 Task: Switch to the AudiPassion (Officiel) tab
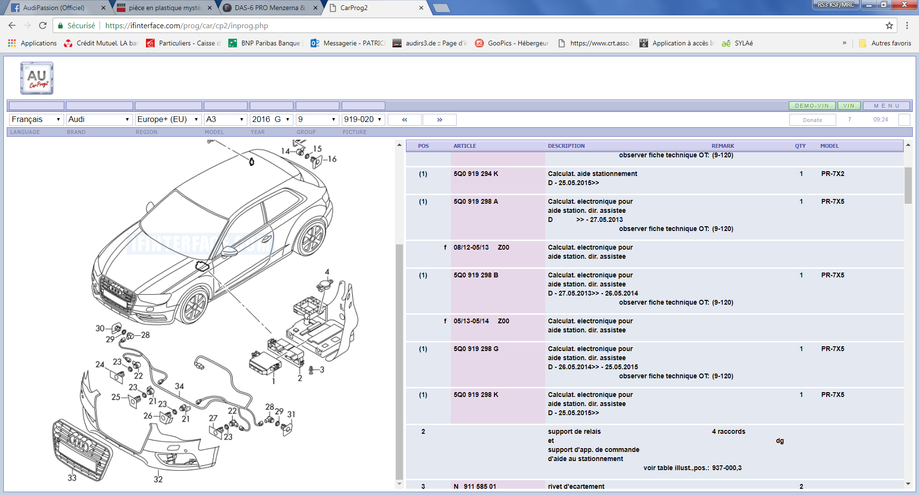coord(54,8)
